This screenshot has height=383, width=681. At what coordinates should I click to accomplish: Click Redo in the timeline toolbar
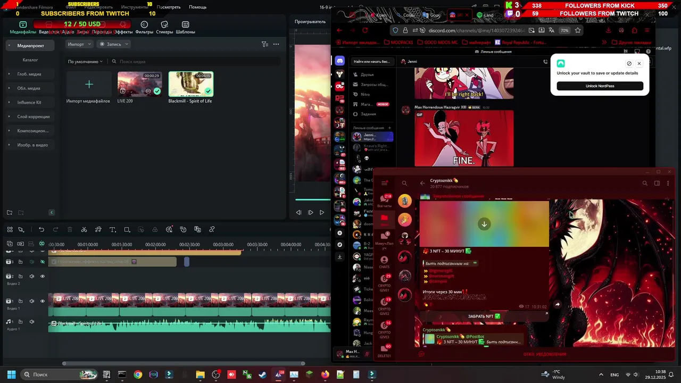point(56,230)
